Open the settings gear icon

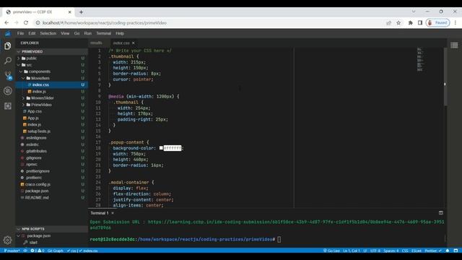[x=8, y=240]
